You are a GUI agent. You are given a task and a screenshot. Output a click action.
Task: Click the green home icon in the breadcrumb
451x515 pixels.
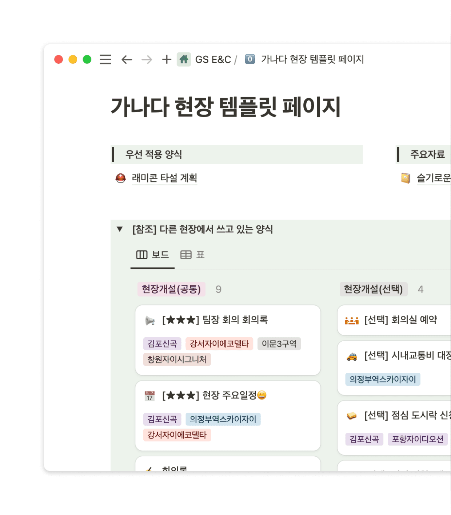pyautogui.click(x=183, y=59)
